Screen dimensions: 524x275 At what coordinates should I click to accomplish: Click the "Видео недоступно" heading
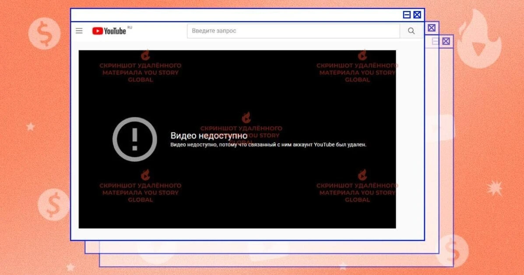click(209, 136)
